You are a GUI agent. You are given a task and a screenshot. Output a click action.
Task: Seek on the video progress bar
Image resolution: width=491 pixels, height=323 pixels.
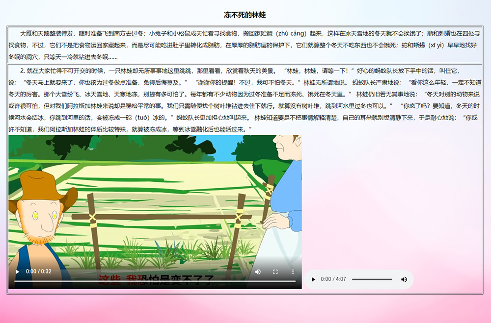pos(155,281)
